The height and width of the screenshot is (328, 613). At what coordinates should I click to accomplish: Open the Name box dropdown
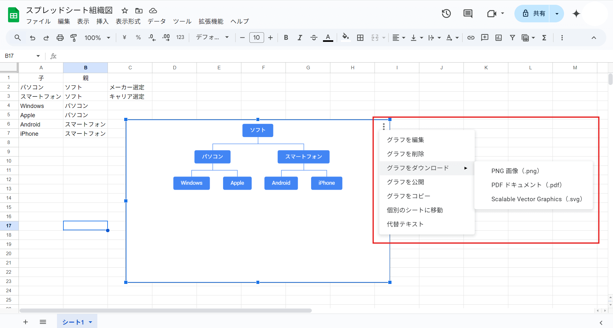(x=38, y=56)
